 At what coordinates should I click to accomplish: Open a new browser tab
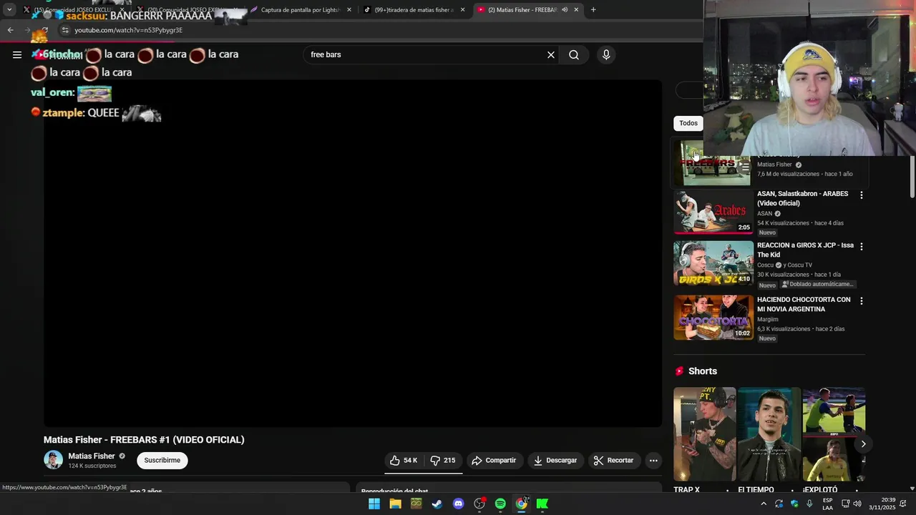click(593, 10)
